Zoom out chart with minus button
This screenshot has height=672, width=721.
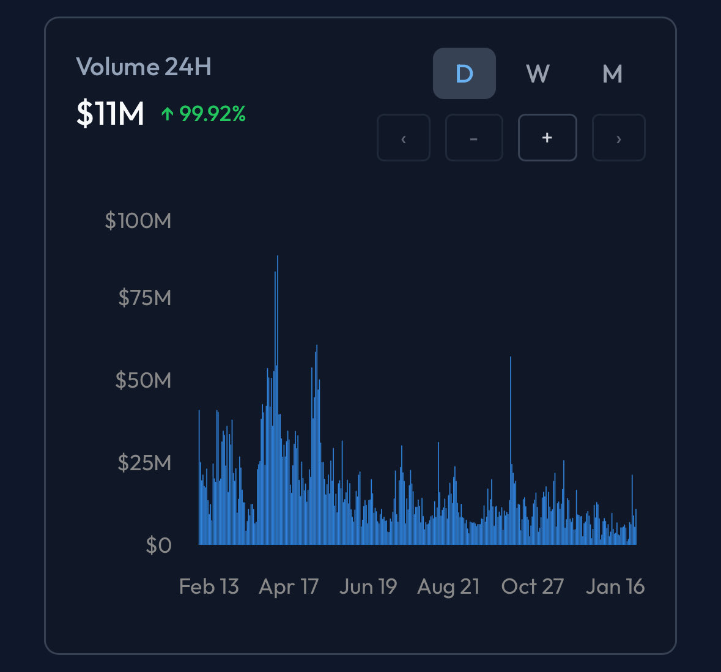pos(474,138)
